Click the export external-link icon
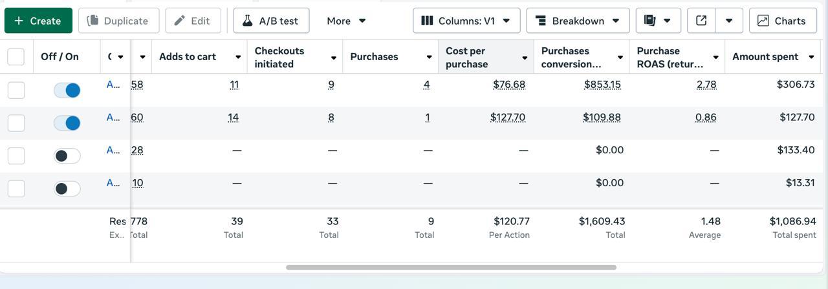 pyautogui.click(x=701, y=21)
